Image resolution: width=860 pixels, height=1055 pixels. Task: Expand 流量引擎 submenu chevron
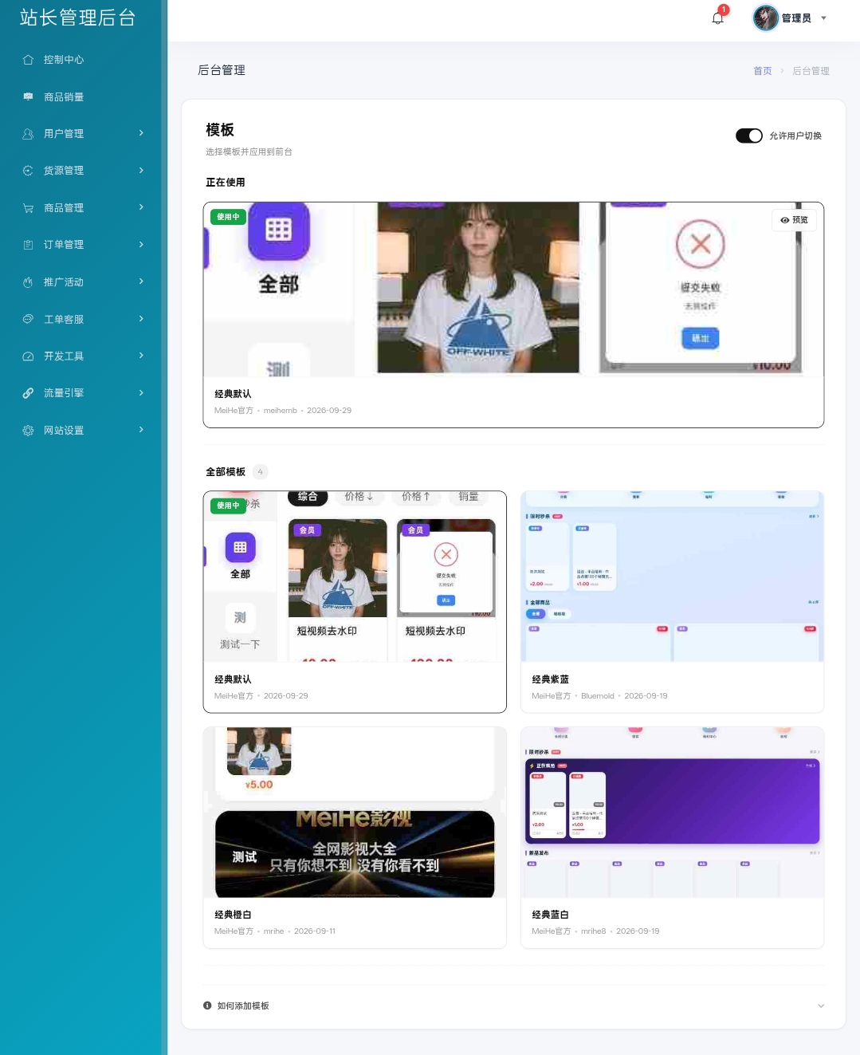pos(141,392)
